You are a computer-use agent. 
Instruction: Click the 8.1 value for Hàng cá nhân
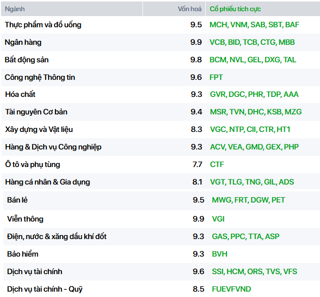[x=197, y=182]
